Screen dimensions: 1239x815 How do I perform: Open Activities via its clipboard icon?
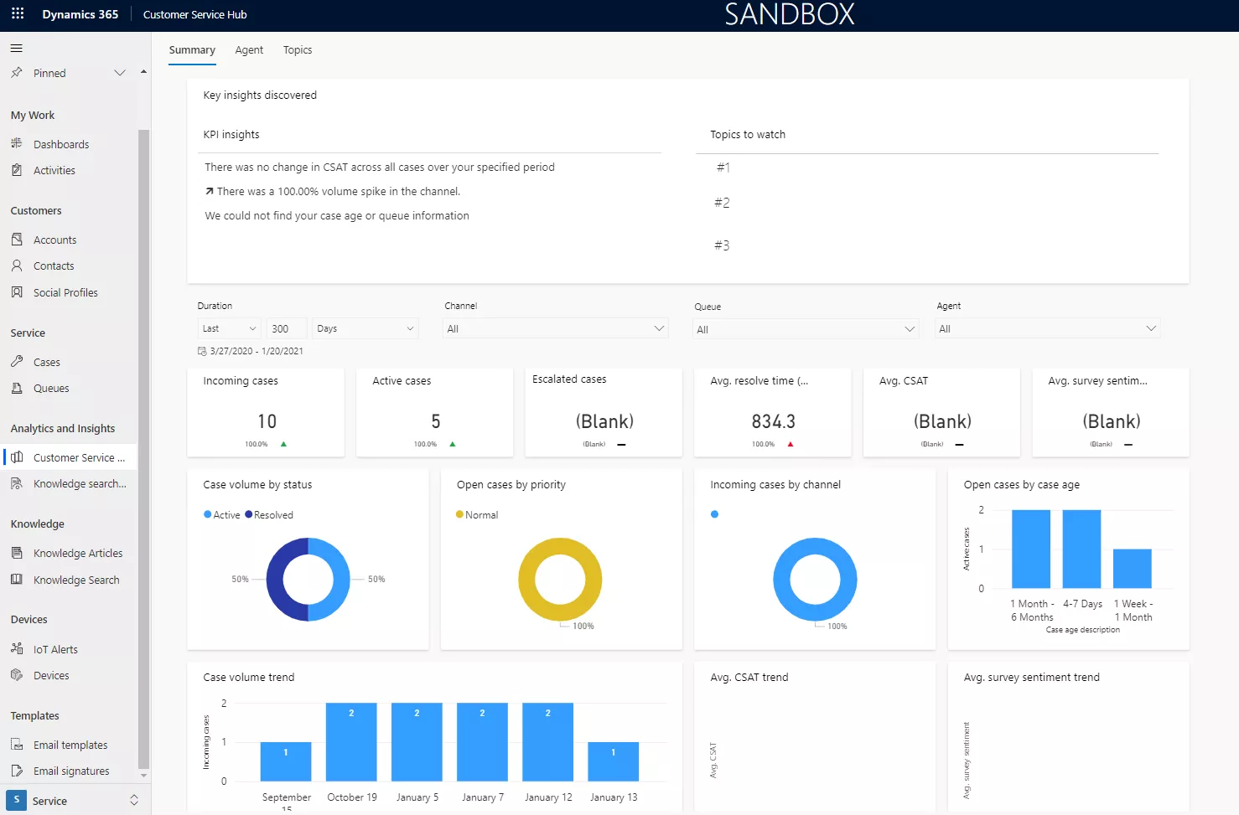coord(17,170)
